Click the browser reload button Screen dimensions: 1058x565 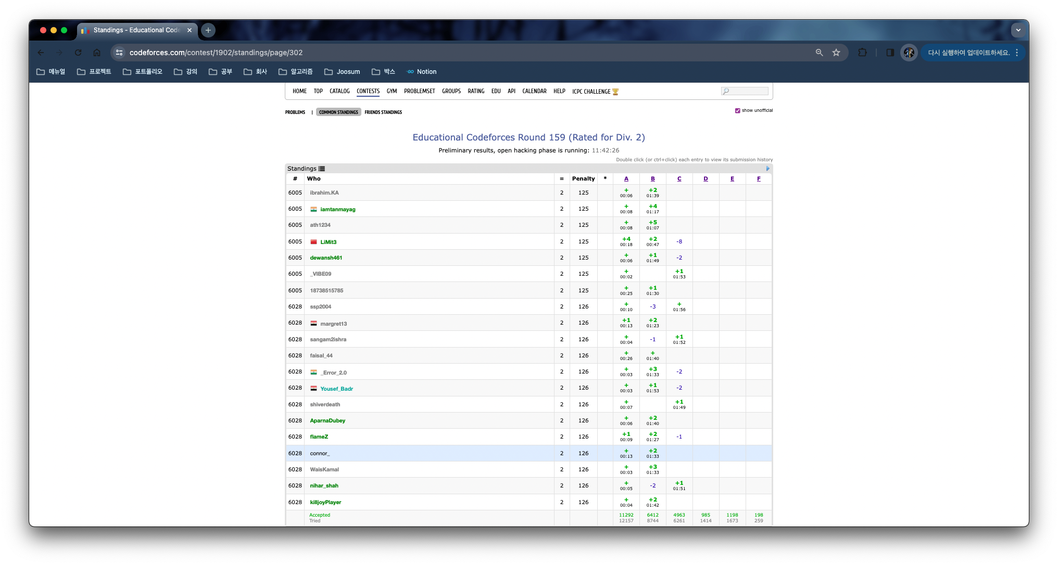click(78, 53)
